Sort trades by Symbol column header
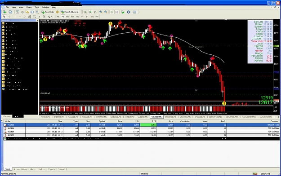 [x=98, y=121]
